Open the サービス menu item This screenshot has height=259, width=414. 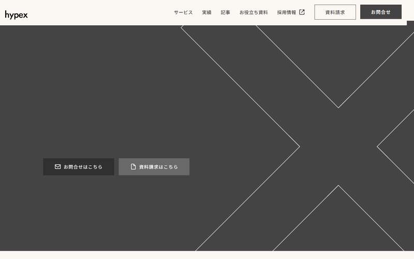[183, 12]
